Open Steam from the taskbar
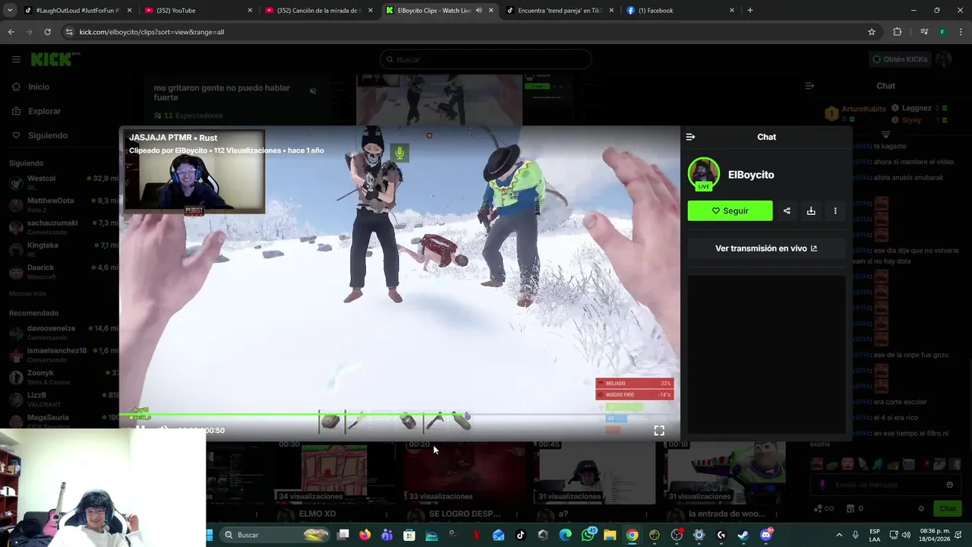Image resolution: width=972 pixels, height=547 pixels. pyautogui.click(x=743, y=535)
